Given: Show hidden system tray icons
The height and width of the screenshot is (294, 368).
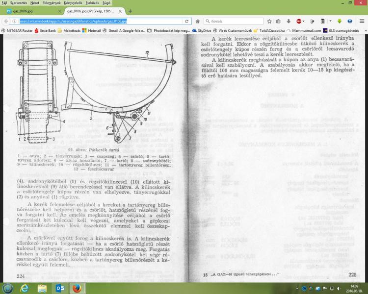Looking at the screenshot, I should tap(298, 288).
